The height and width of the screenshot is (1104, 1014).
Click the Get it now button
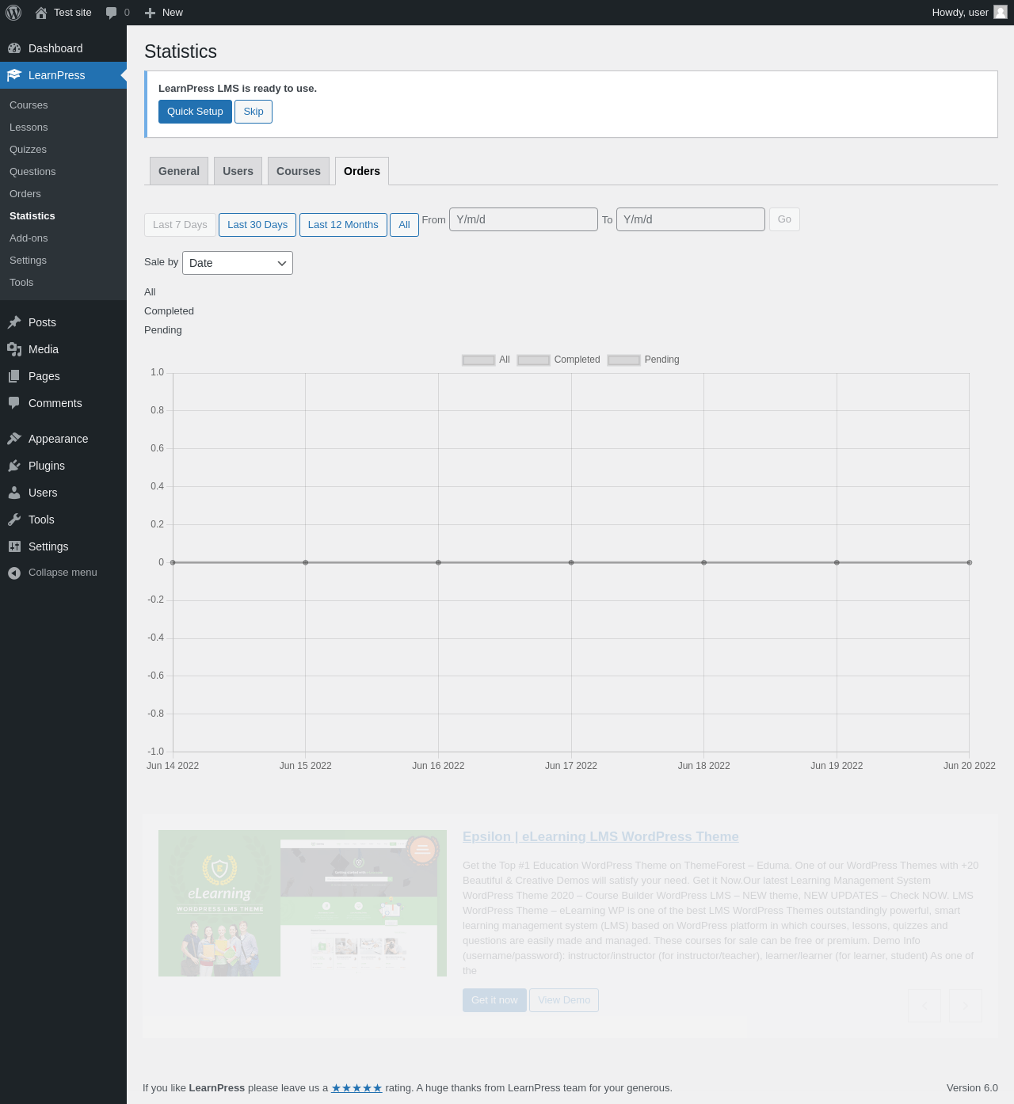tap(494, 1000)
